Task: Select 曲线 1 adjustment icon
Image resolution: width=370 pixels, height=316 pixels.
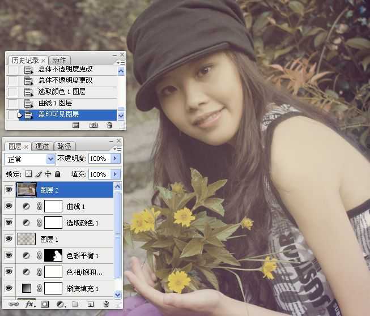Action: [x=26, y=206]
